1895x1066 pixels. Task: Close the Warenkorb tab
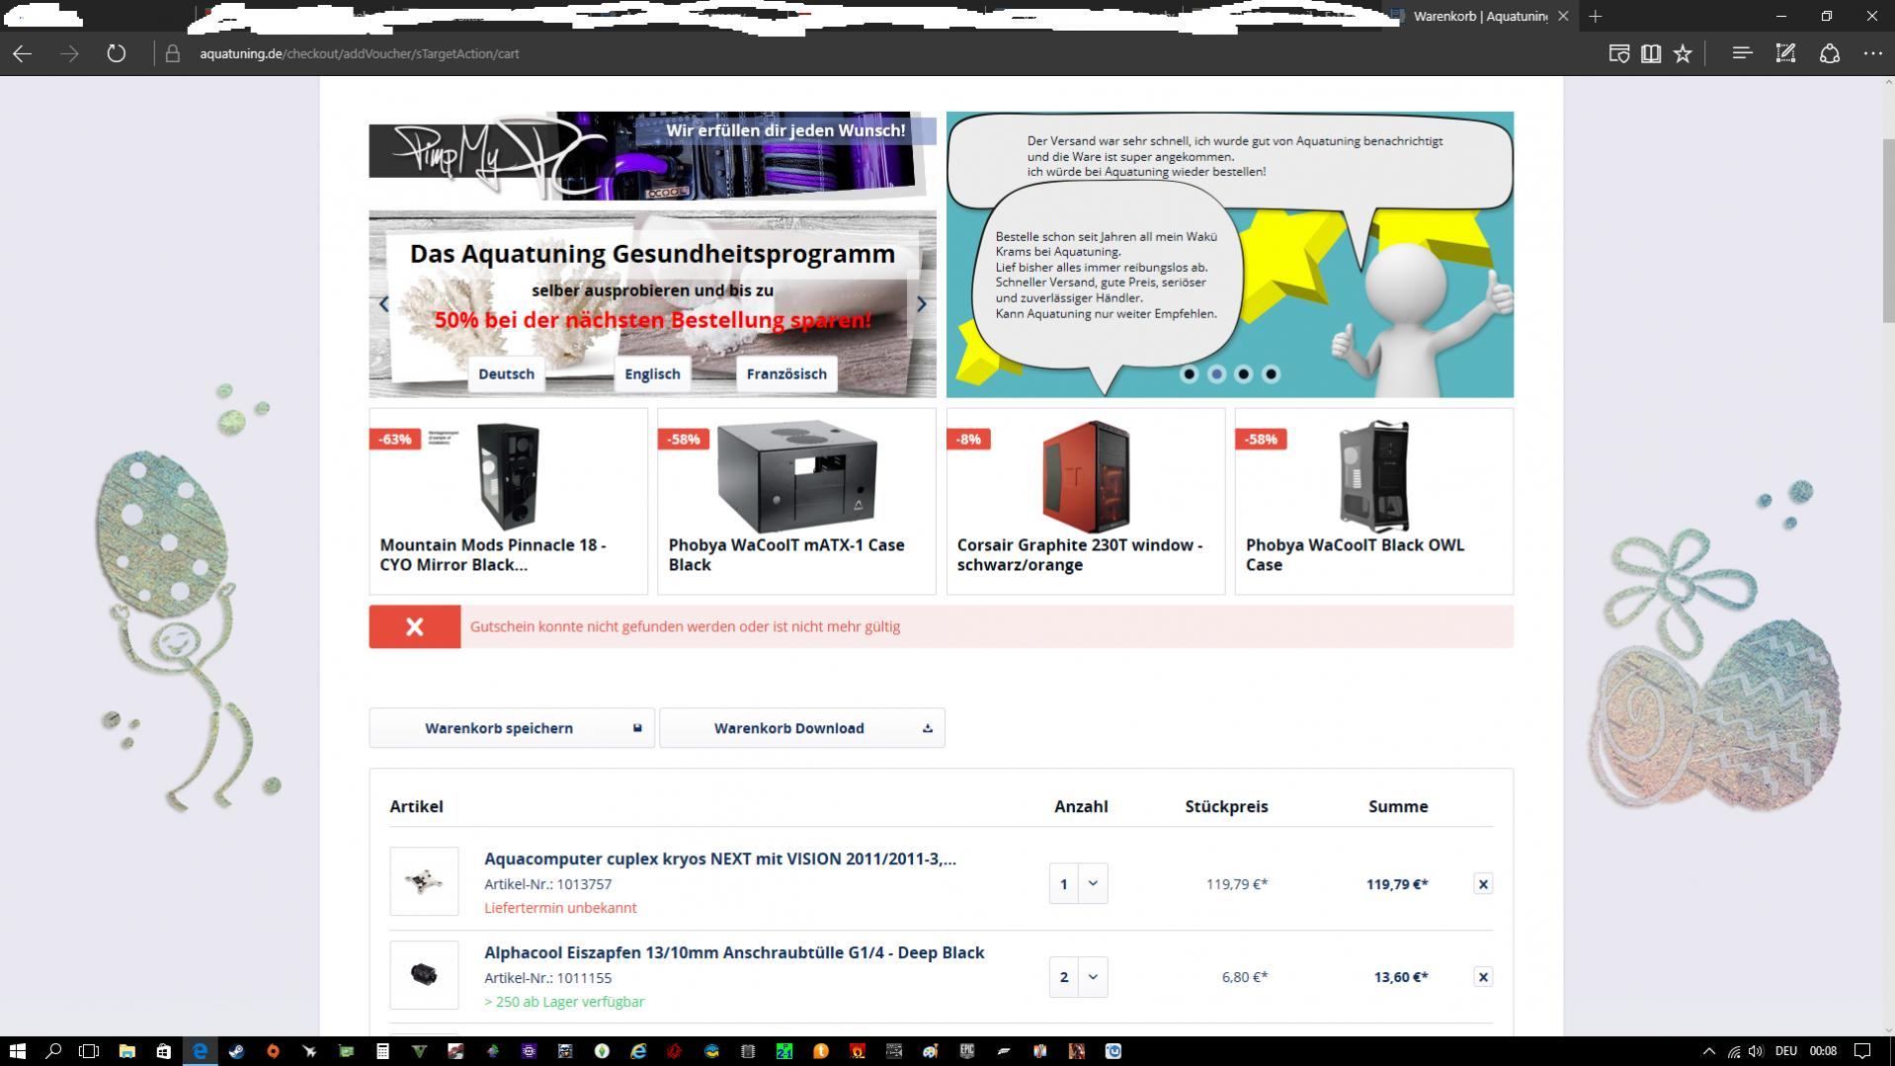click(1563, 16)
